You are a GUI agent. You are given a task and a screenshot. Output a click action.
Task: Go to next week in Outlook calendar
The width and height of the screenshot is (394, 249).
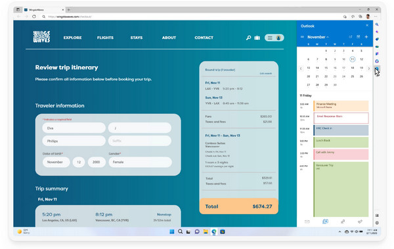(x=369, y=68)
